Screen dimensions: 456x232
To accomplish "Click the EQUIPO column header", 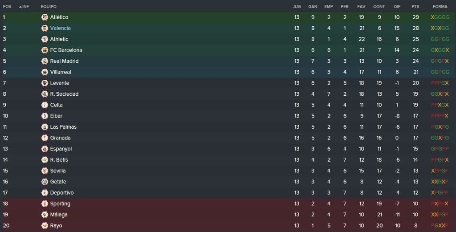I will click(49, 6).
